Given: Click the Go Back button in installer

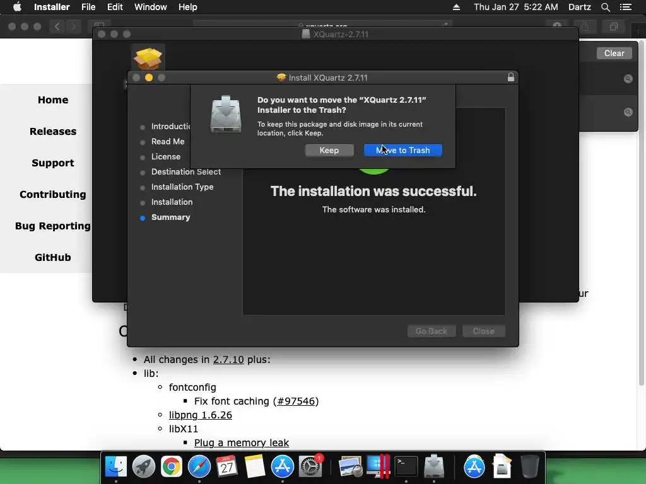Looking at the screenshot, I should 432,331.
